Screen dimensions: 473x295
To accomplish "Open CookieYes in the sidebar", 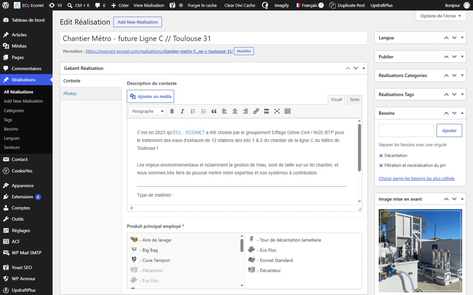I will click(26, 171).
